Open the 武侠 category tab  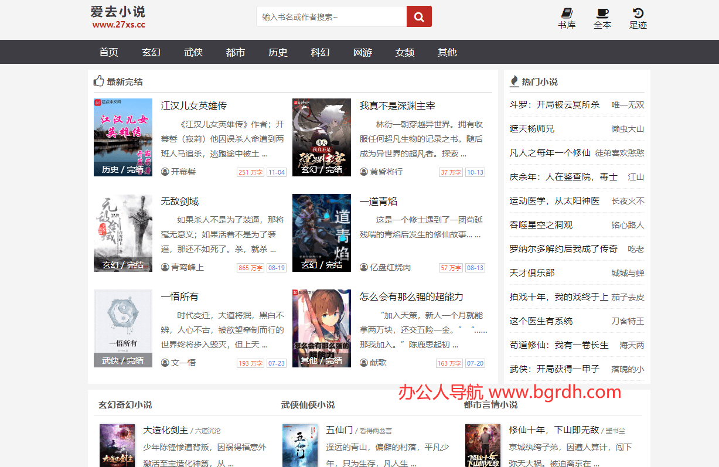pos(193,52)
